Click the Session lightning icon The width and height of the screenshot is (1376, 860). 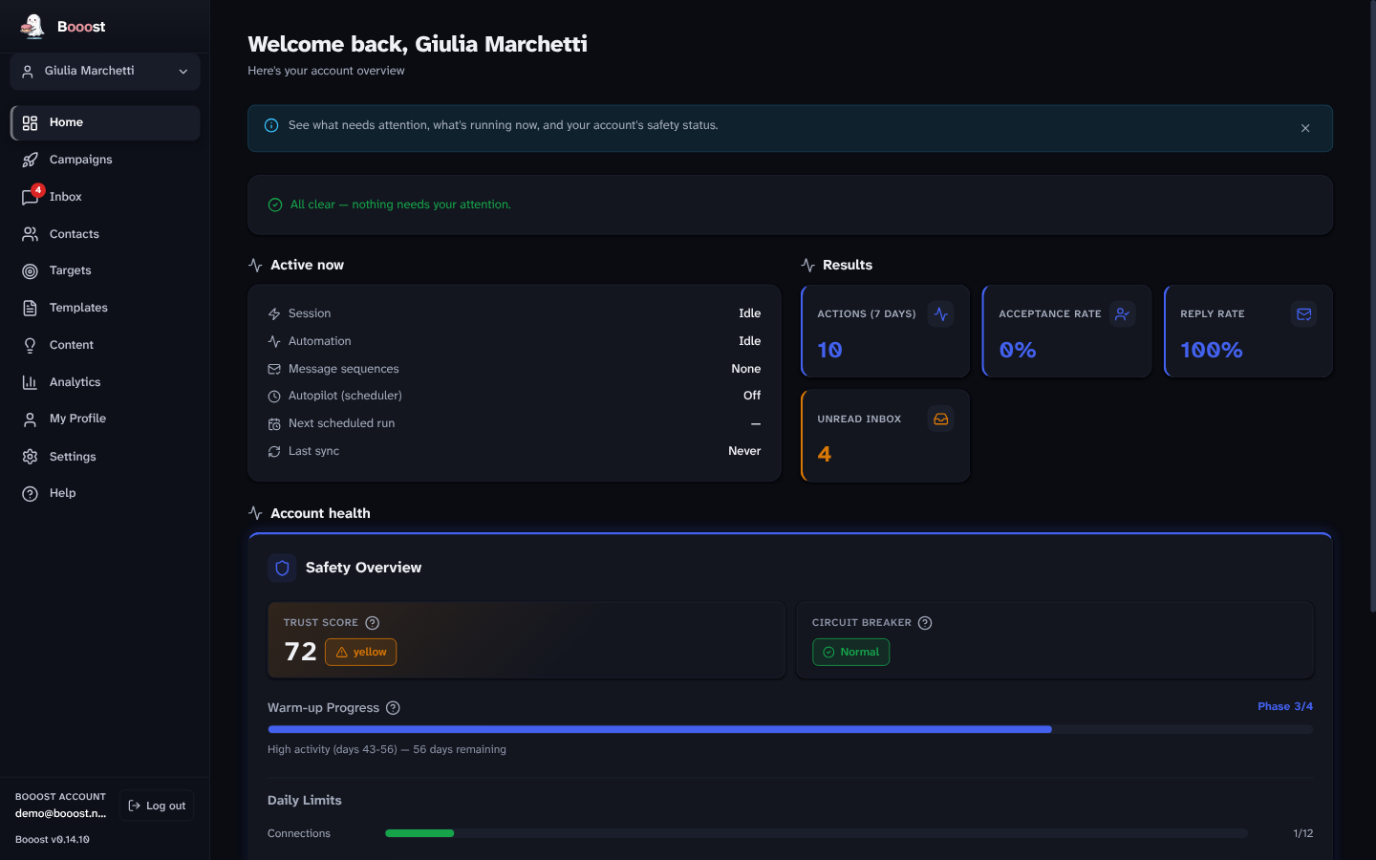click(274, 313)
